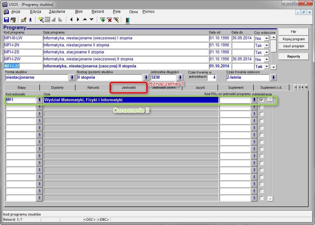The image size is (315, 225).
Task: Click Data do field showing 30.09.2014 for MFI-I-2W
Action: (242, 59)
